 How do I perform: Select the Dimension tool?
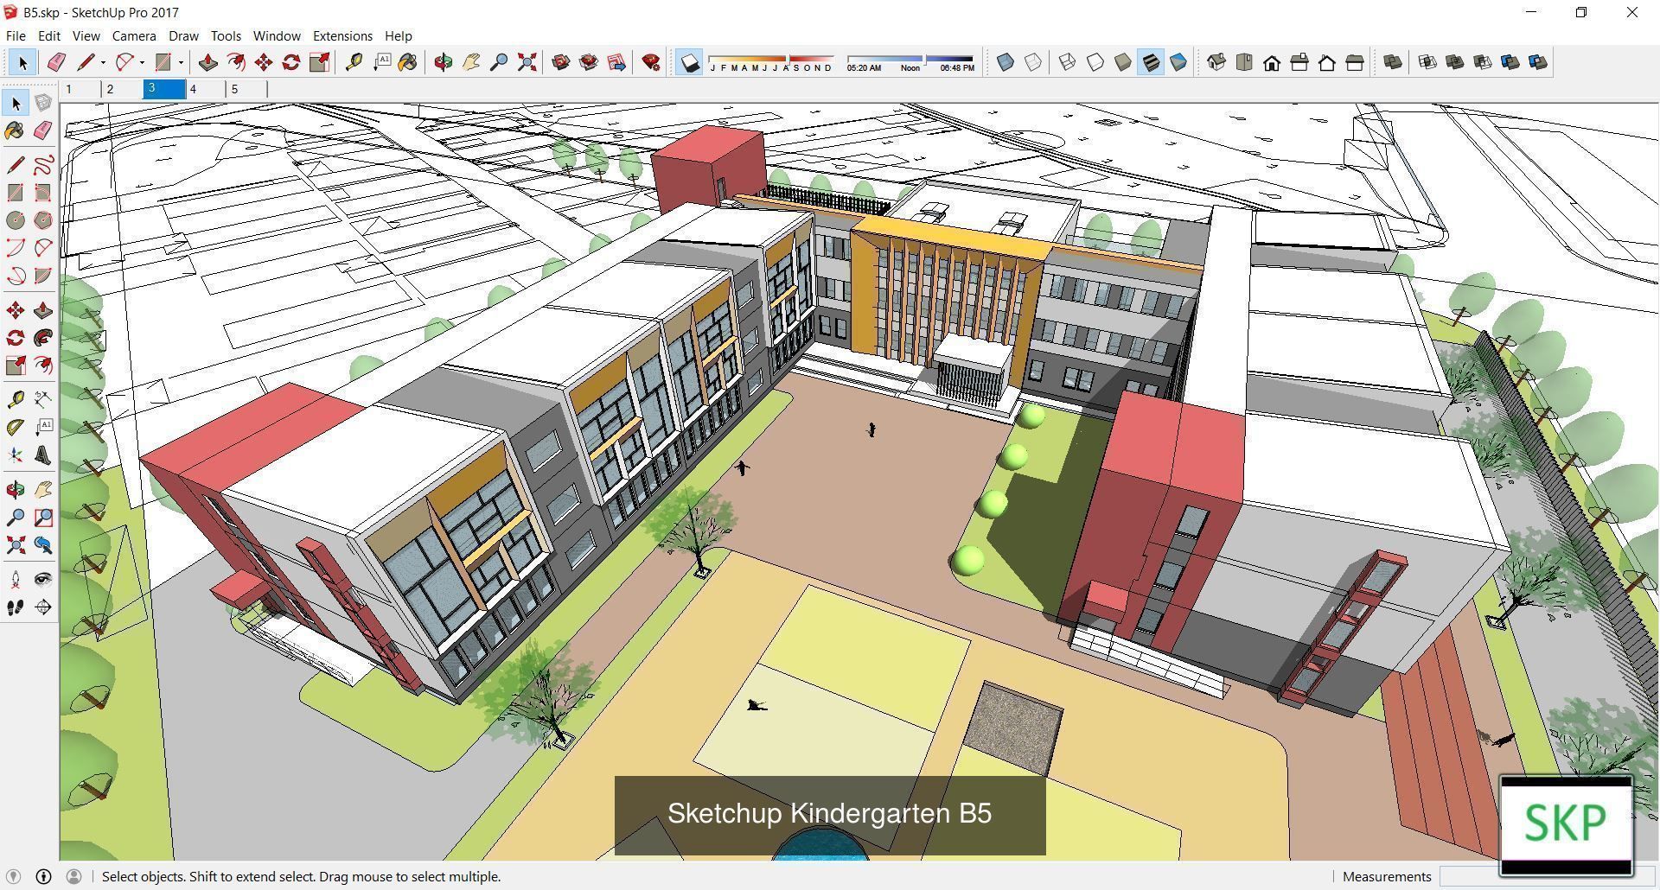click(x=42, y=399)
